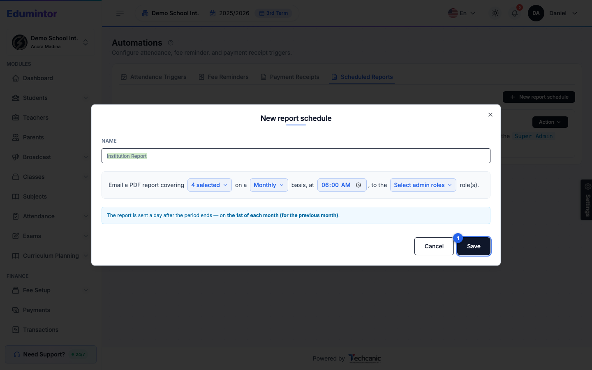This screenshot has width=592, height=370.
Task: Click New report schedule button
Action: 539,97
